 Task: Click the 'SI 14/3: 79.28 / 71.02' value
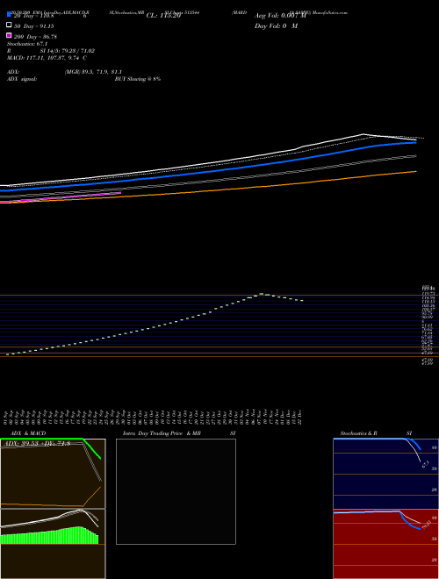click(x=68, y=51)
